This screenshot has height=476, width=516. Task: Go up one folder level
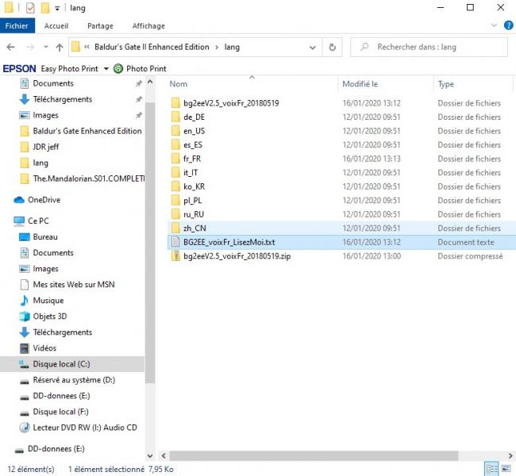click(x=60, y=48)
